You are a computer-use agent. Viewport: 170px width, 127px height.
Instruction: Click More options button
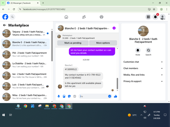pyautogui.click(x=103, y=43)
